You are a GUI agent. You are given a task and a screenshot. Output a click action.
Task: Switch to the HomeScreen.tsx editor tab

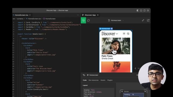point(22,15)
